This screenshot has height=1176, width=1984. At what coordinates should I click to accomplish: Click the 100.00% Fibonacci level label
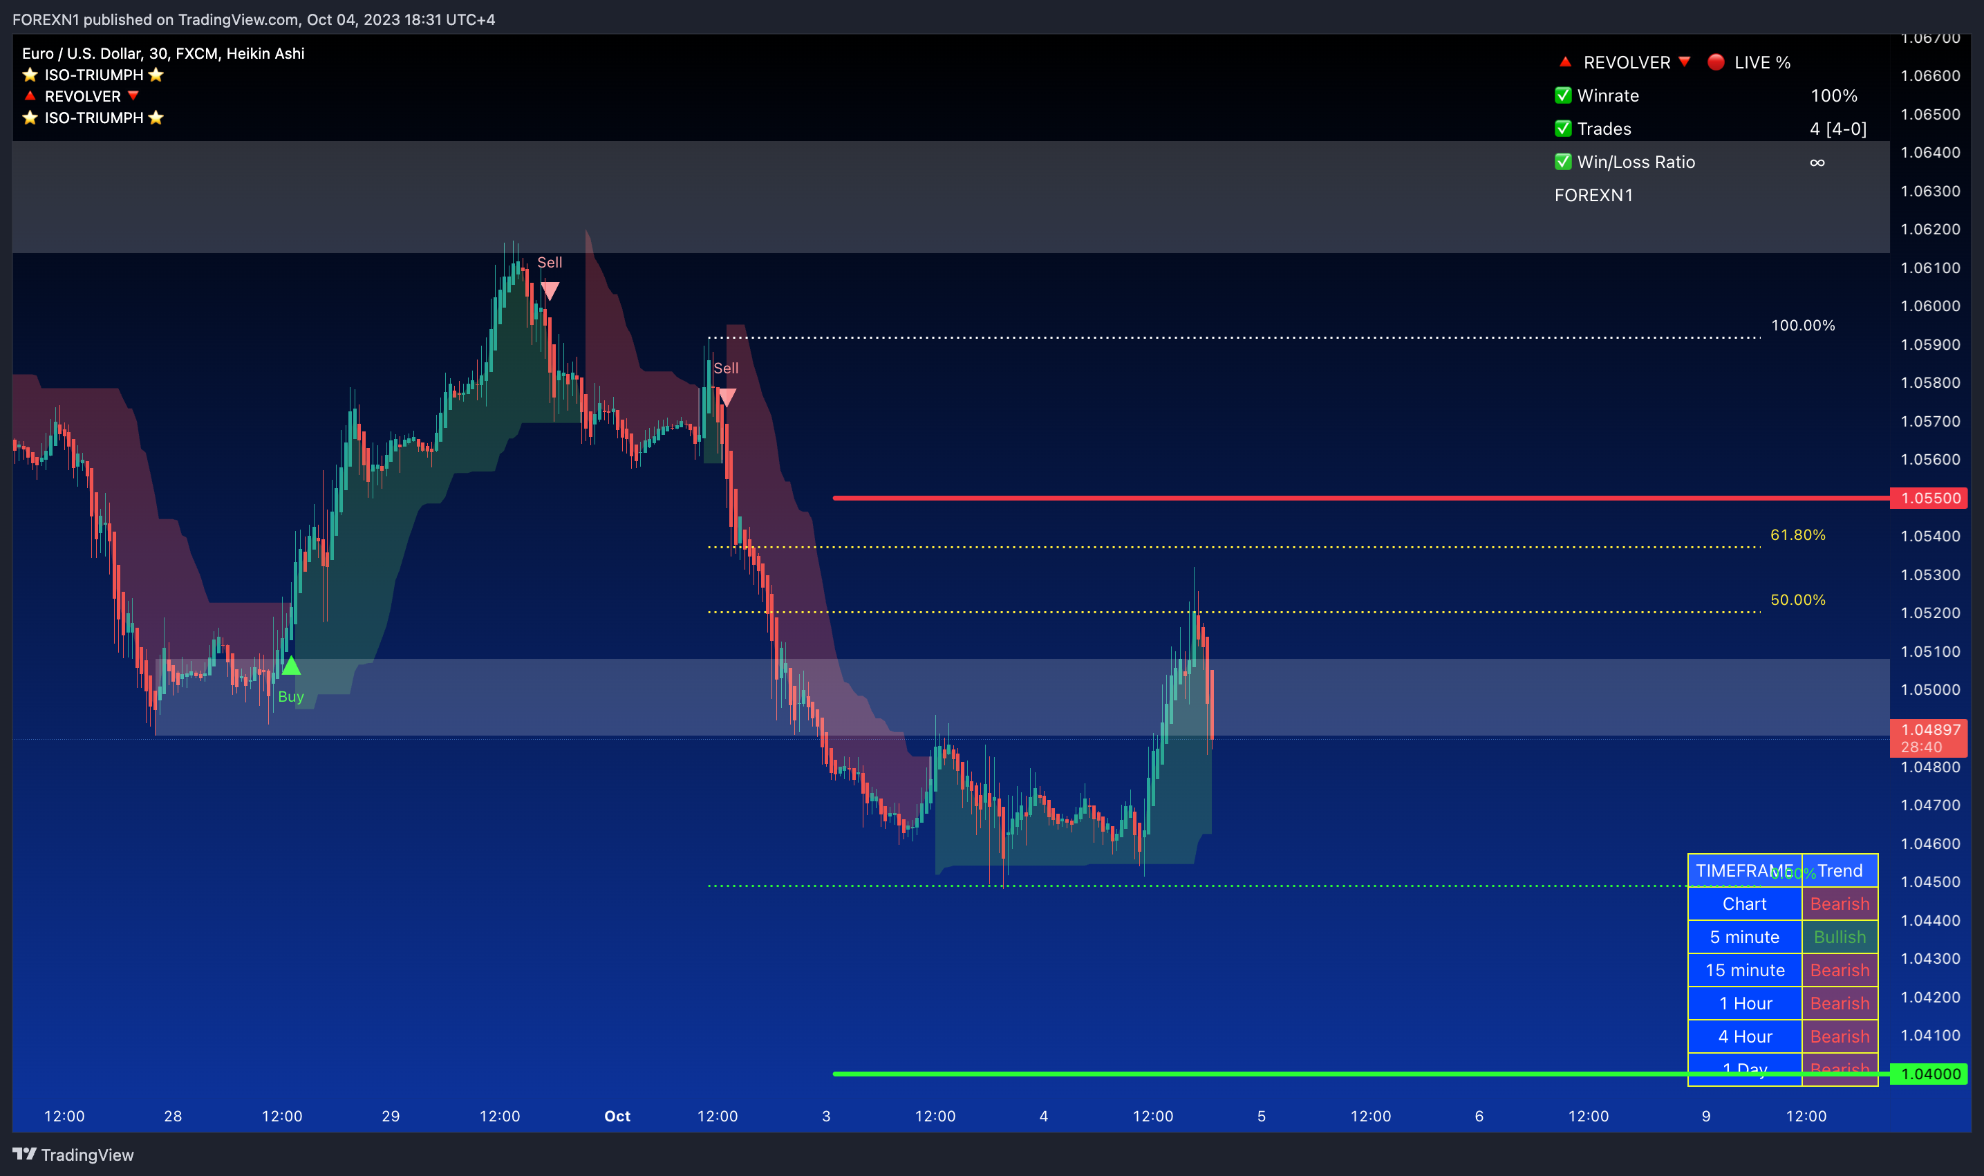[x=1803, y=325]
